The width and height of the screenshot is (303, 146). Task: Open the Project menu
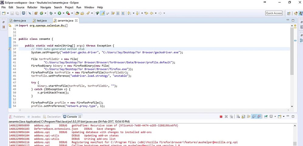pyautogui.click(x=69, y=7)
